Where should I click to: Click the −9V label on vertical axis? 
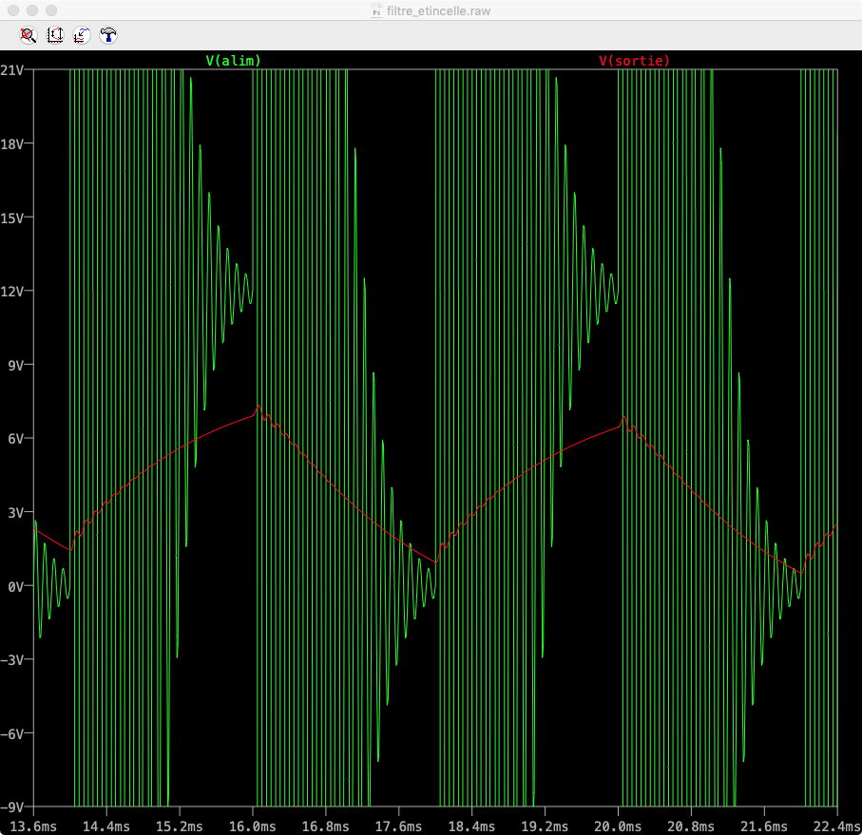coord(14,807)
